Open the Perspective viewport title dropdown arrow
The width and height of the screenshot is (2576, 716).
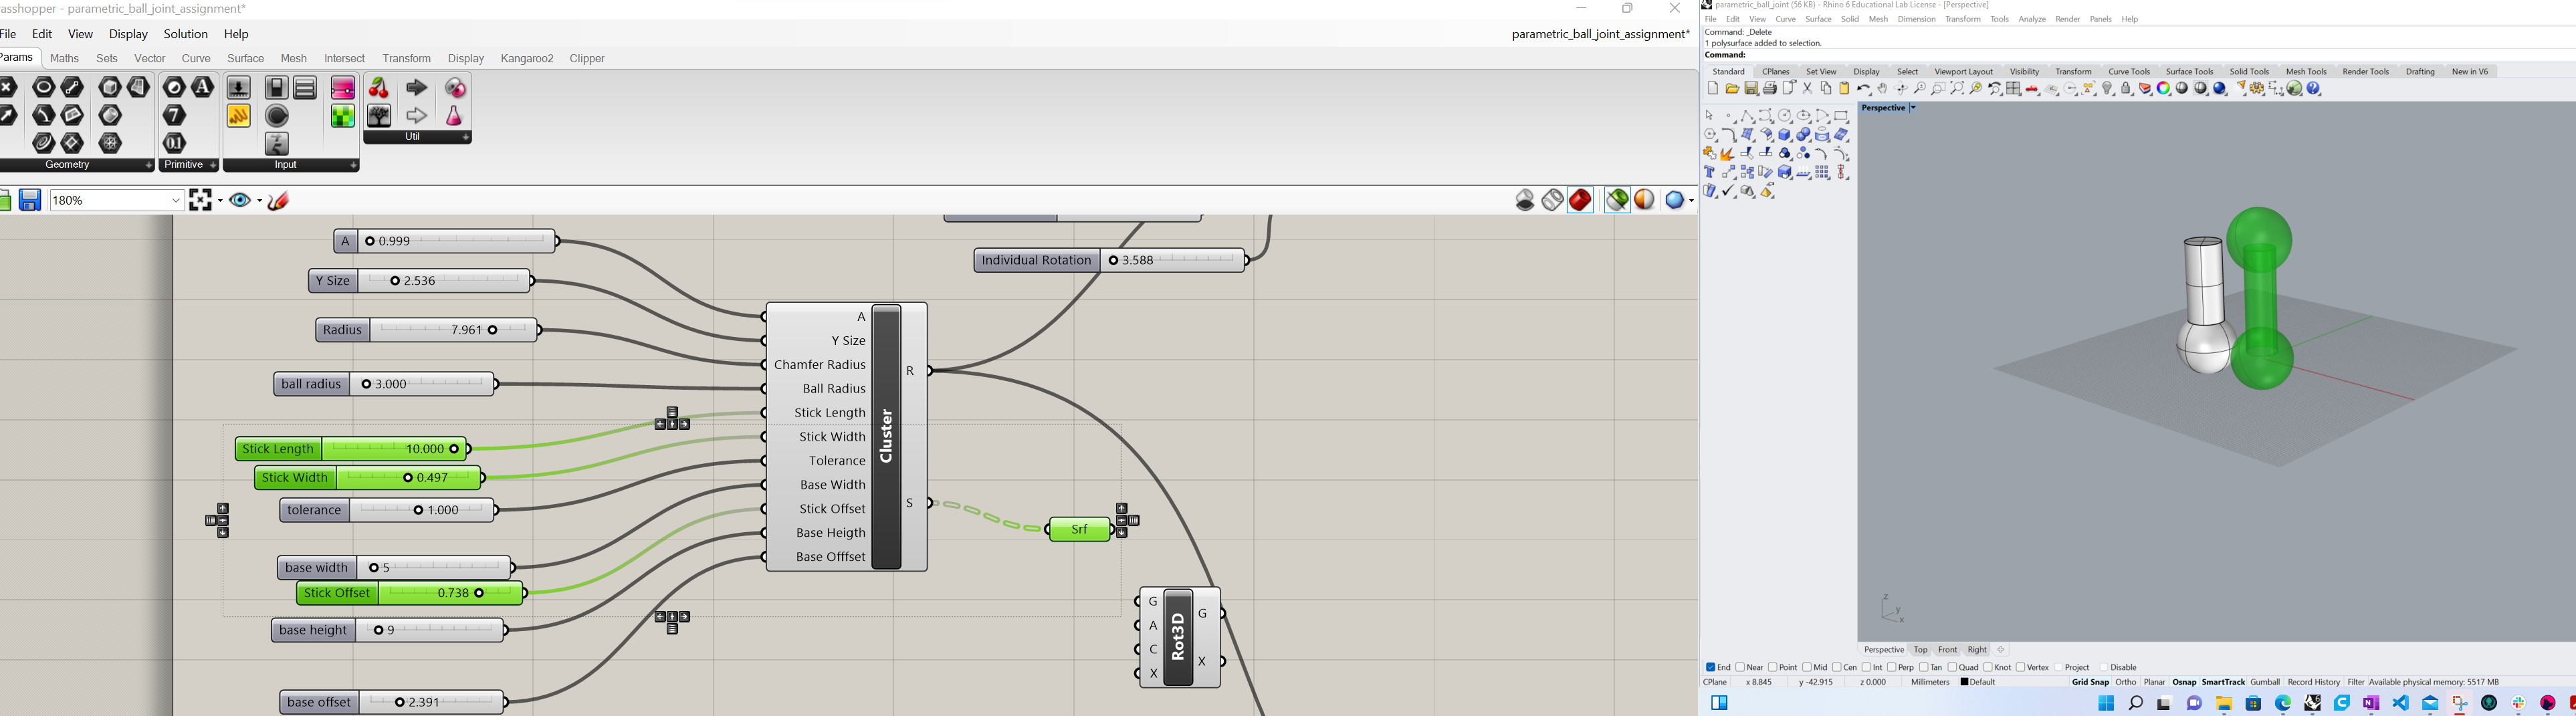[1913, 108]
